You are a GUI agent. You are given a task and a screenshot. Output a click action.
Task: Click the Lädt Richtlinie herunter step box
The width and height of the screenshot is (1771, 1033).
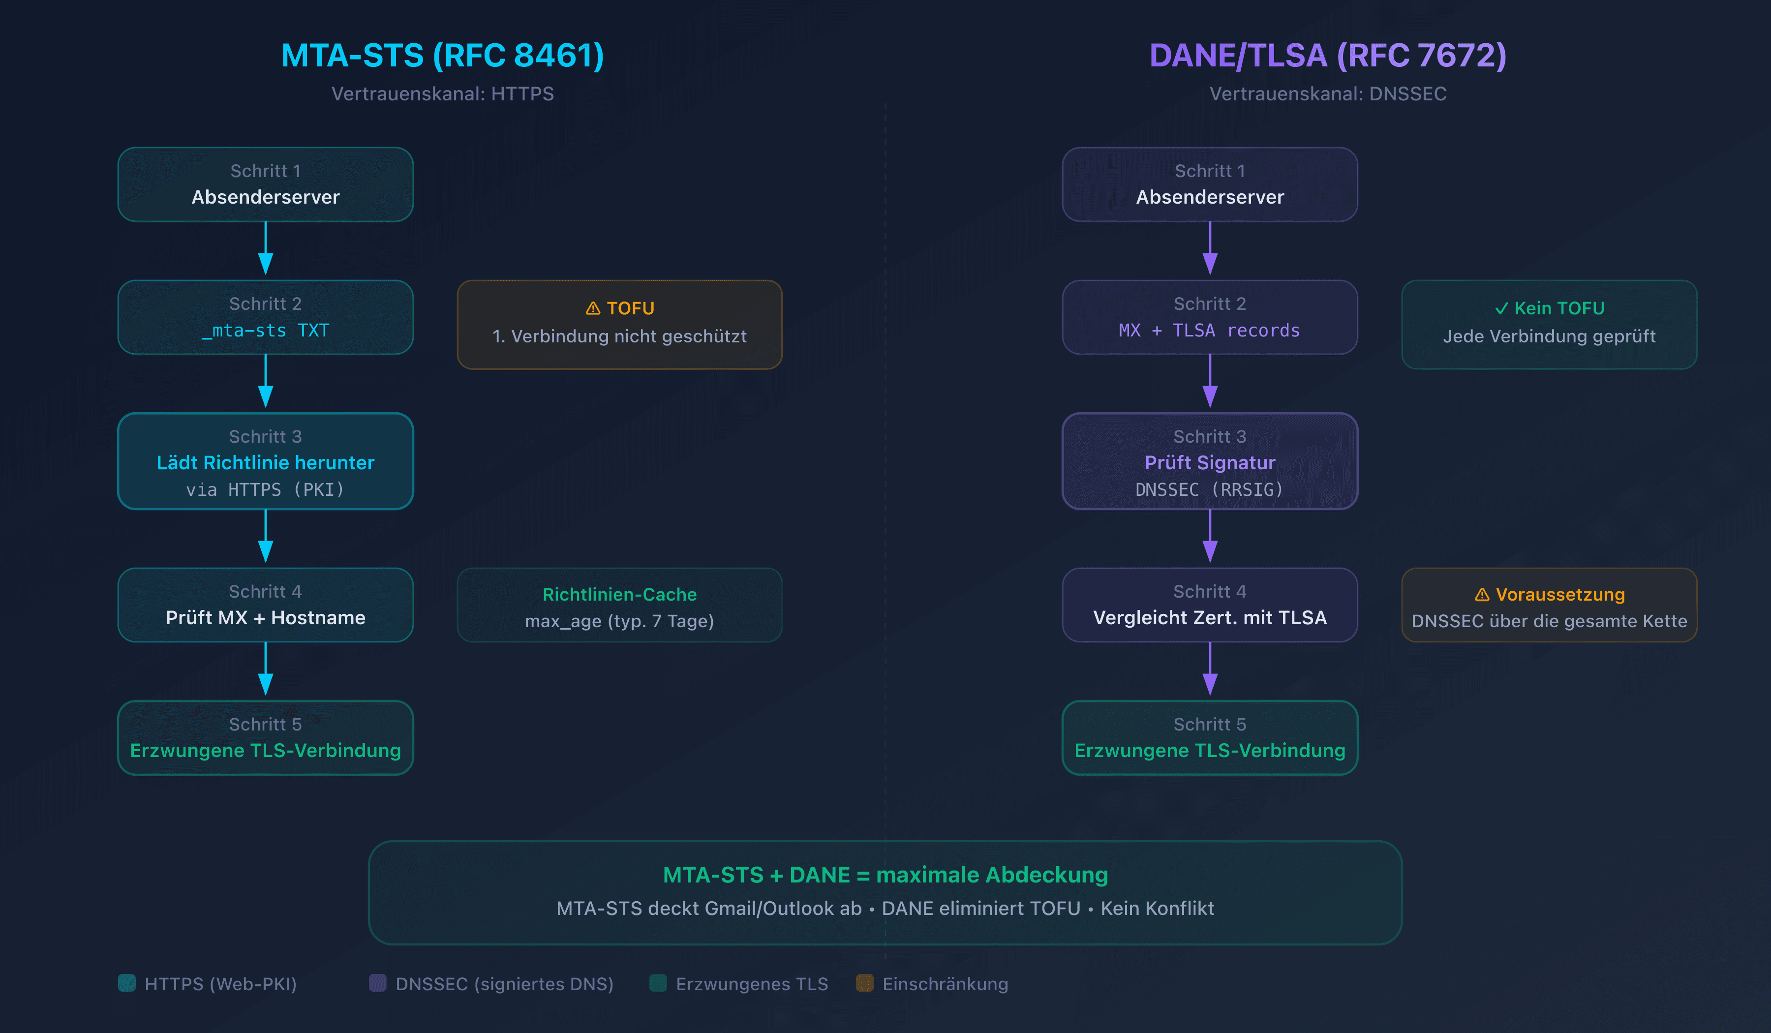point(265,462)
